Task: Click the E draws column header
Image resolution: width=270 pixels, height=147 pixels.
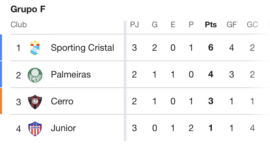Action: (x=173, y=25)
